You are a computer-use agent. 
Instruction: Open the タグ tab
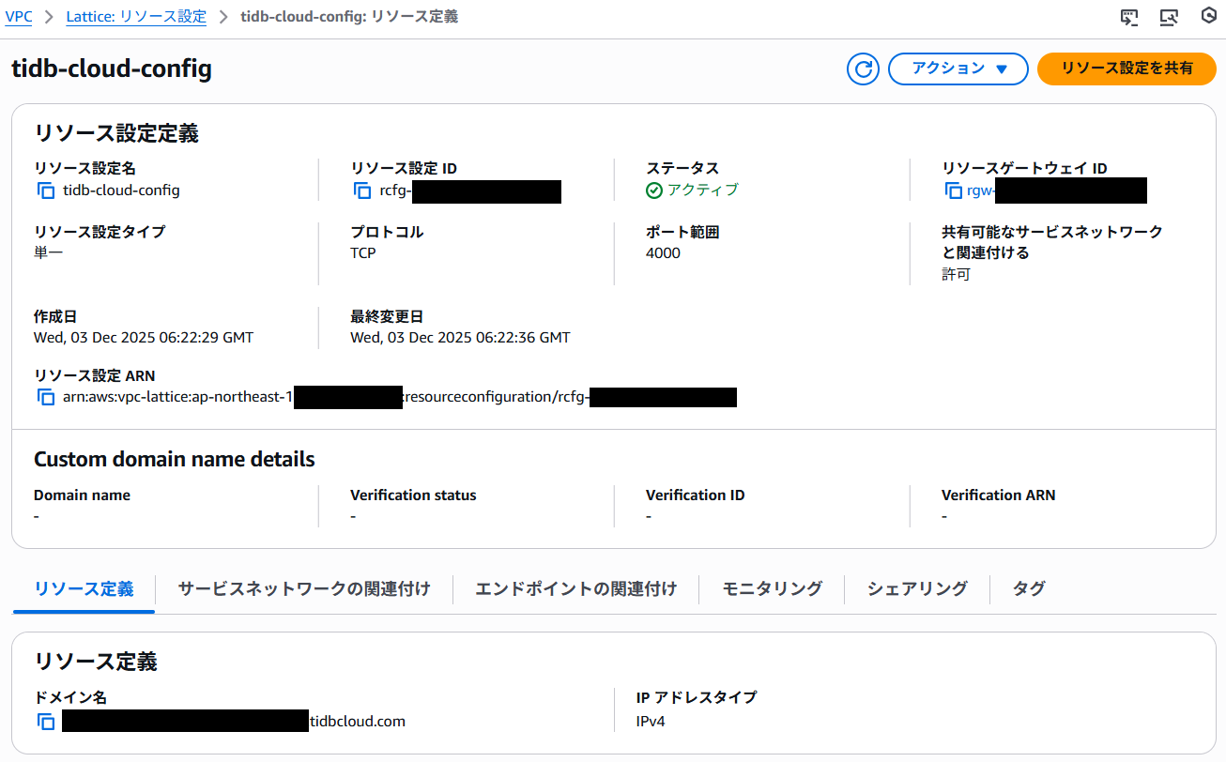[1028, 588]
